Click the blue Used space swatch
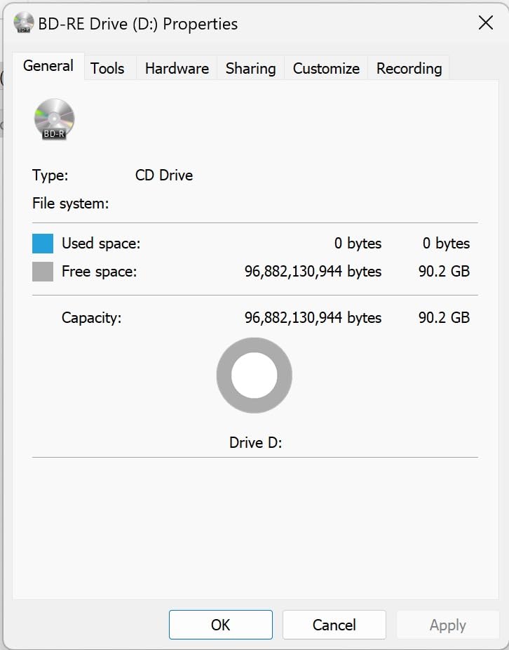The height and width of the screenshot is (650, 509). point(43,244)
